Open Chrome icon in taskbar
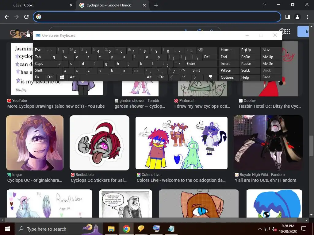The width and height of the screenshot is (314, 235). pyautogui.click(x=126, y=229)
